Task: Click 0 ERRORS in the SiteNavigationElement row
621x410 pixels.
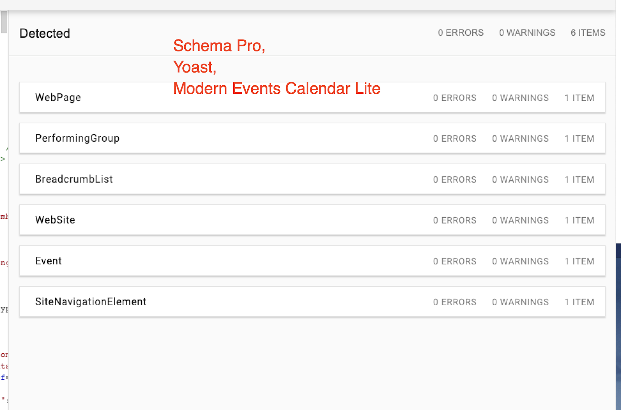Action: (454, 302)
